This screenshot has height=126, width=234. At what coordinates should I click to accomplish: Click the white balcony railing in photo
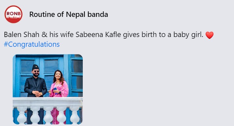48,110
